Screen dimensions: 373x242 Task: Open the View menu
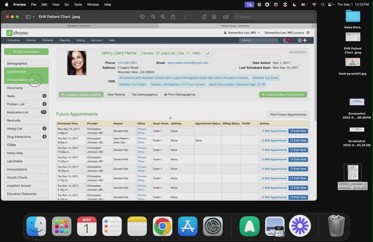[56, 4]
